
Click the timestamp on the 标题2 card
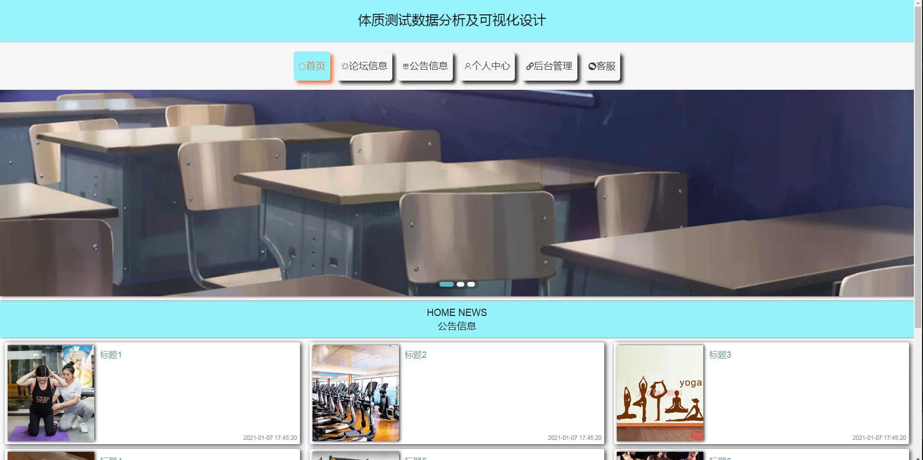click(x=574, y=438)
